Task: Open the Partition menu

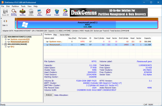Action: 15,6
